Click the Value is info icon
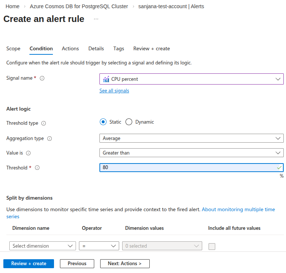Screen dimensions: 286x273 point(28,153)
